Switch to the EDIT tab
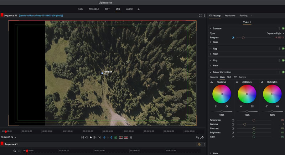This screenshot has height=155, width=285. [x=107, y=9]
